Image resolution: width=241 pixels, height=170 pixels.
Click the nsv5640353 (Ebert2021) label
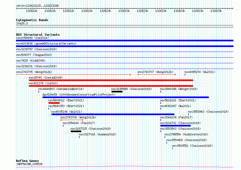coord(66,106)
